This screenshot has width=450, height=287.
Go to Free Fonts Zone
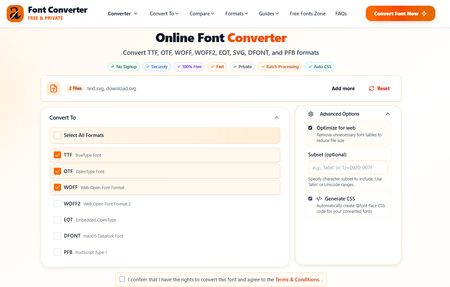pyautogui.click(x=307, y=14)
